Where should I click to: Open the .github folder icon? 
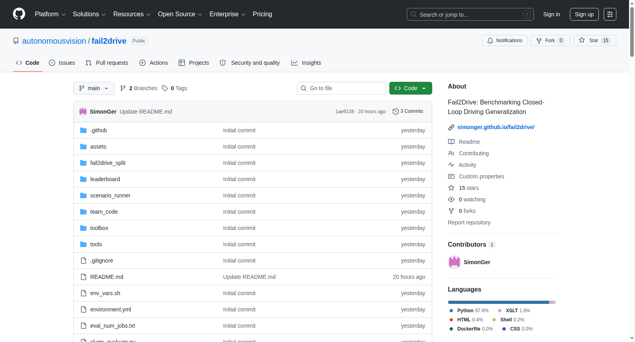click(x=83, y=130)
